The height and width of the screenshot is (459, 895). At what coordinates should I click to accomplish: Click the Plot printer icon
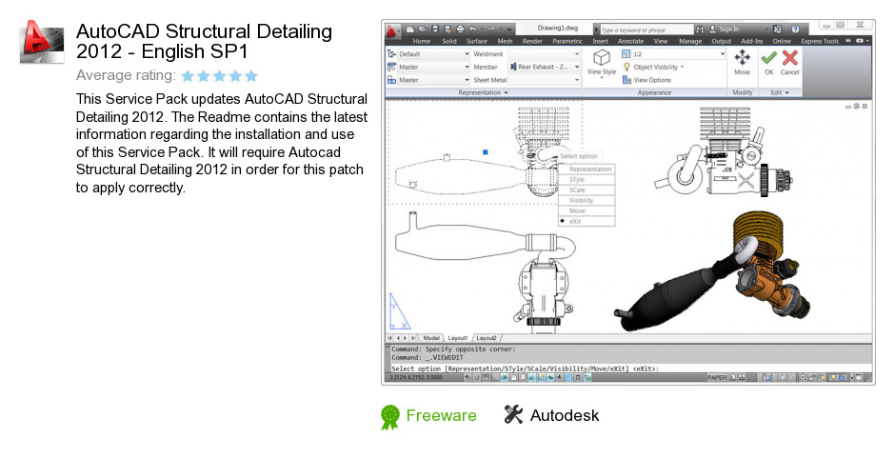tap(460, 30)
